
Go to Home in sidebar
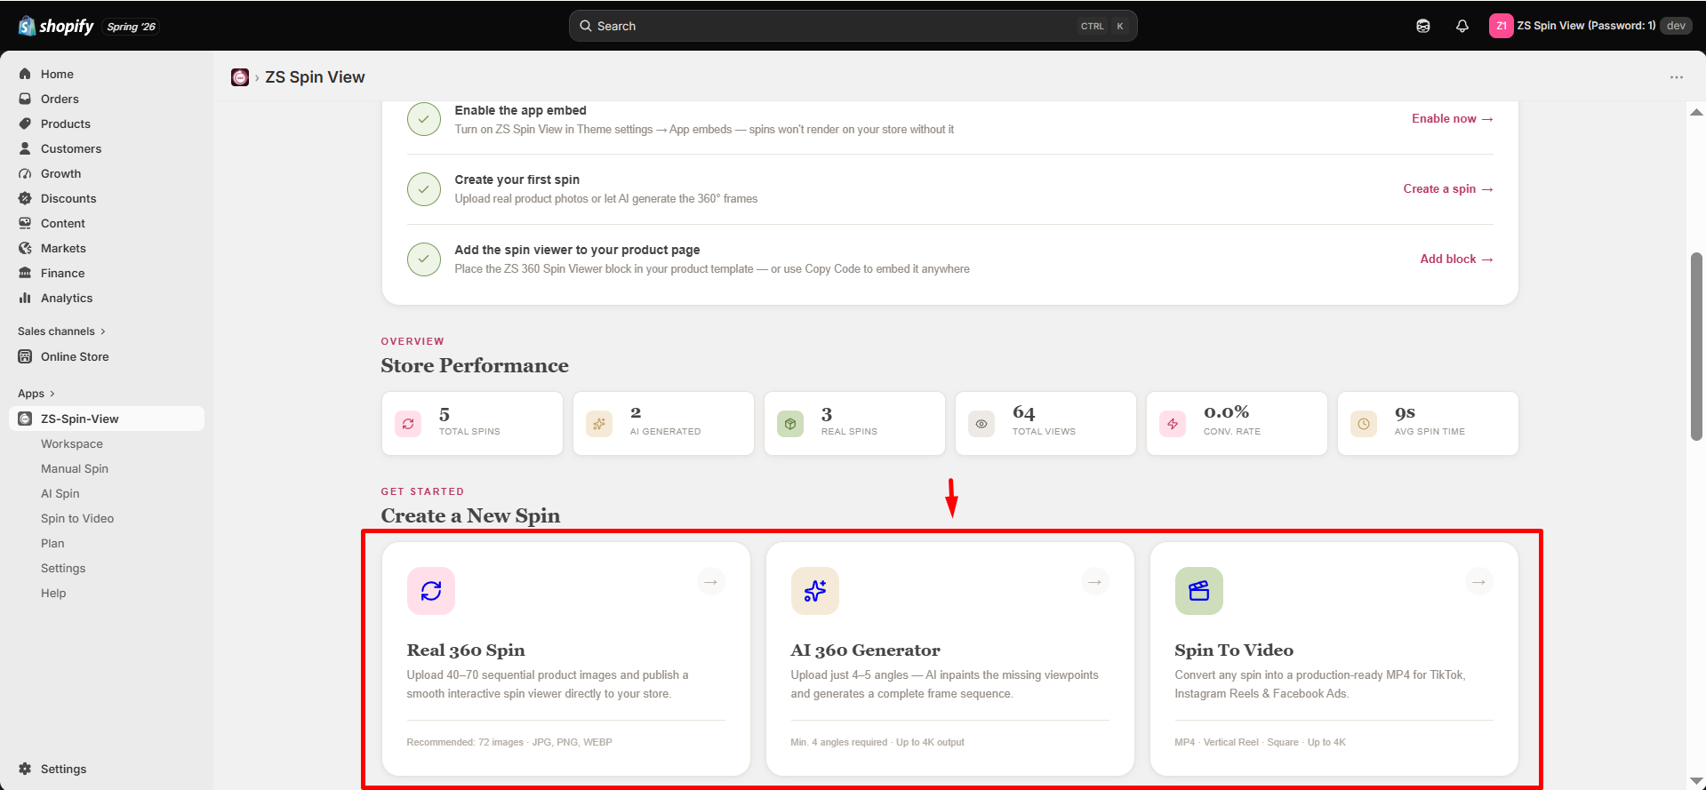point(107,74)
